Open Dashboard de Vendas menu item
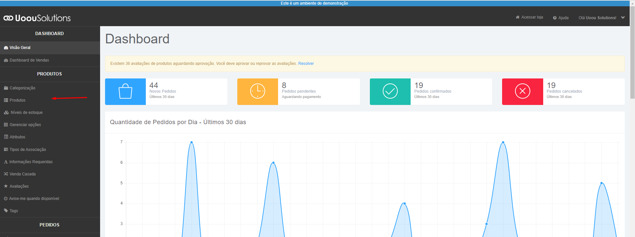Screen dimensions: 635x237 coord(50,60)
